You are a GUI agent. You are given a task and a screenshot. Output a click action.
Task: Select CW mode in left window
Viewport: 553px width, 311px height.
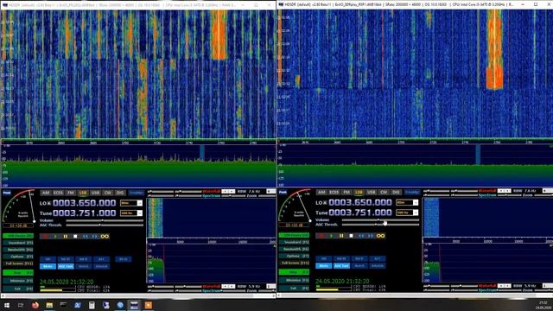point(107,193)
